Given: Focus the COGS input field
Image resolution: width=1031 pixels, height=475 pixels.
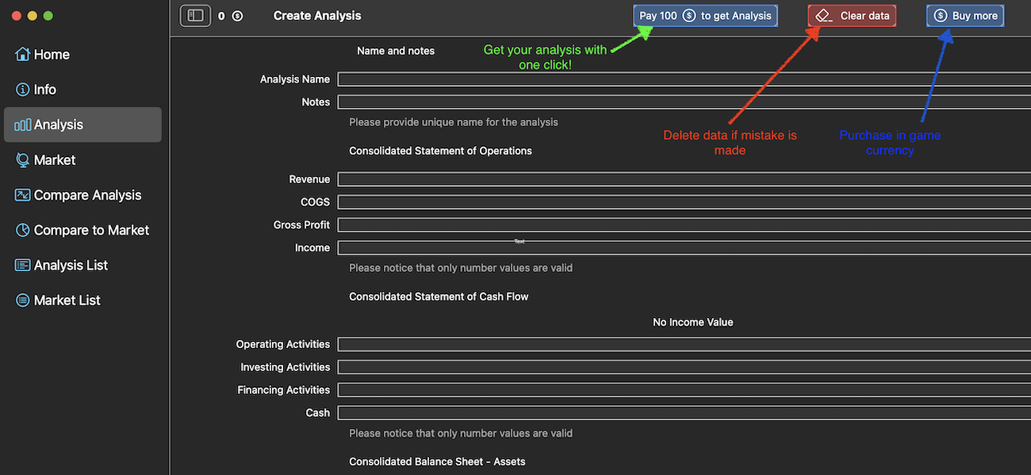Looking at the screenshot, I should pyautogui.click(x=684, y=202).
